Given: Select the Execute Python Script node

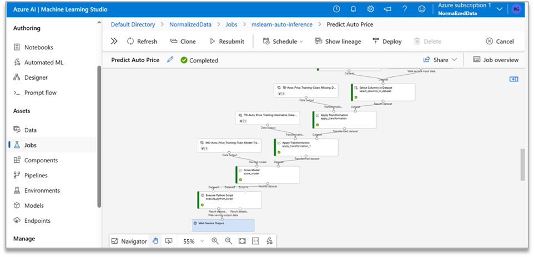Looking at the screenshot, I should 230,200.
